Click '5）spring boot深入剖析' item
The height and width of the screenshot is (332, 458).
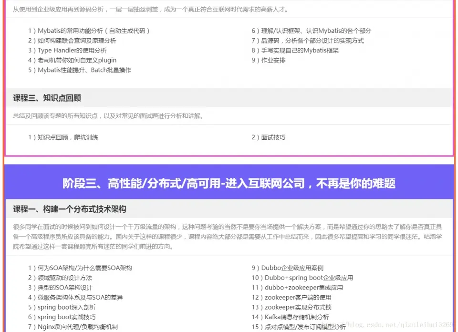(62, 307)
